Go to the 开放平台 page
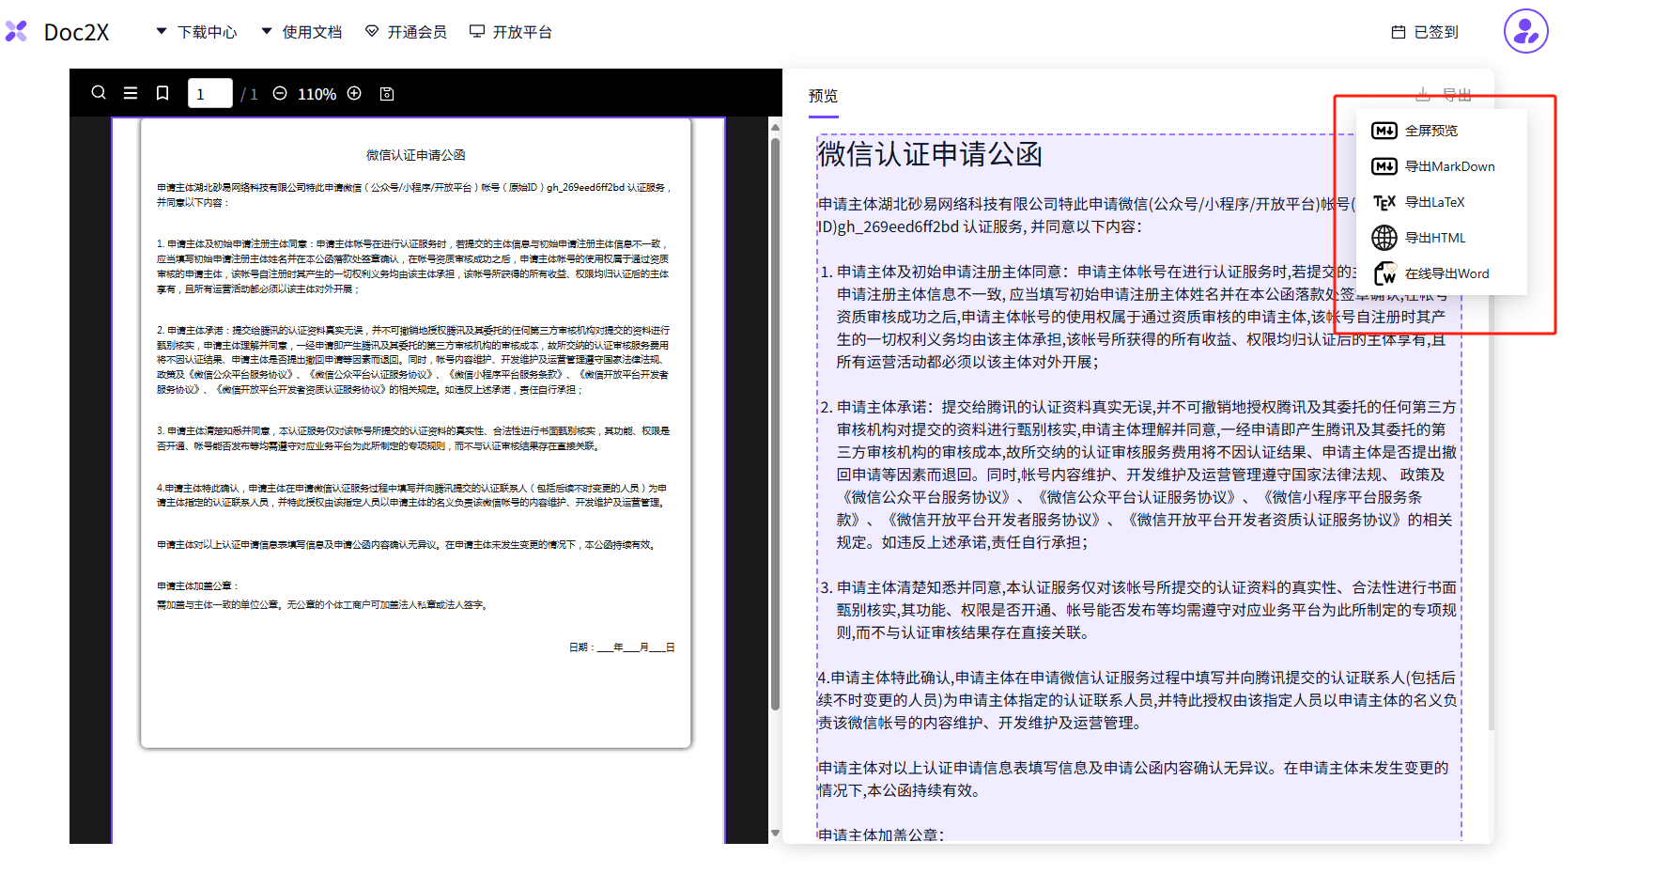The width and height of the screenshot is (1670, 873). click(x=511, y=32)
